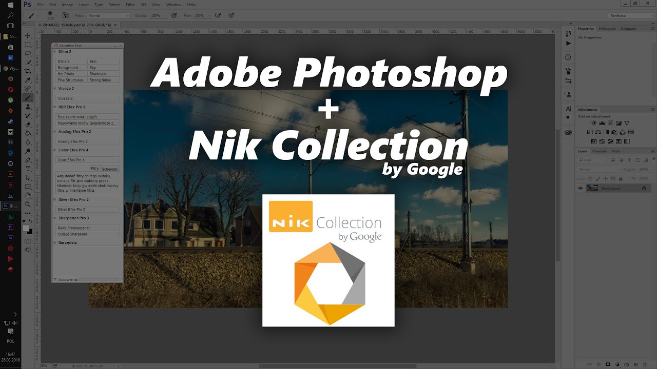Viewport: 657px width, 369px height.
Task: Switch to the Histogram tab
Action: [607, 29]
